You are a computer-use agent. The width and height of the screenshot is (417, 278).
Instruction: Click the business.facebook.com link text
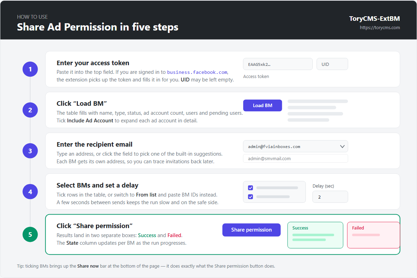coord(197,72)
